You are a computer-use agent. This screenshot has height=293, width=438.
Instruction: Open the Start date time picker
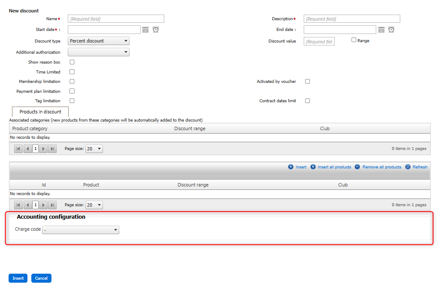pyautogui.click(x=156, y=30)
